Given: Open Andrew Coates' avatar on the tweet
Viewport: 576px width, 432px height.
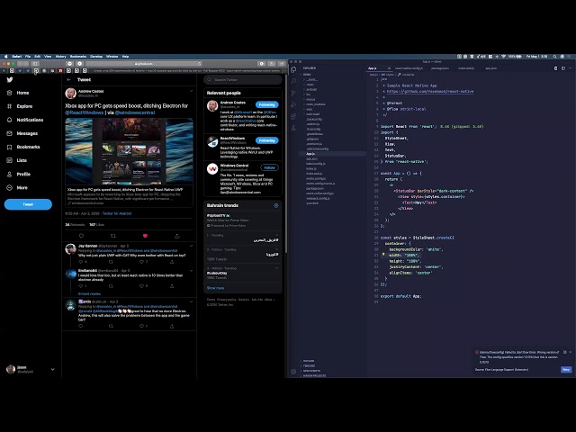Looking at the screenshot, I should [x=70, y=94].
